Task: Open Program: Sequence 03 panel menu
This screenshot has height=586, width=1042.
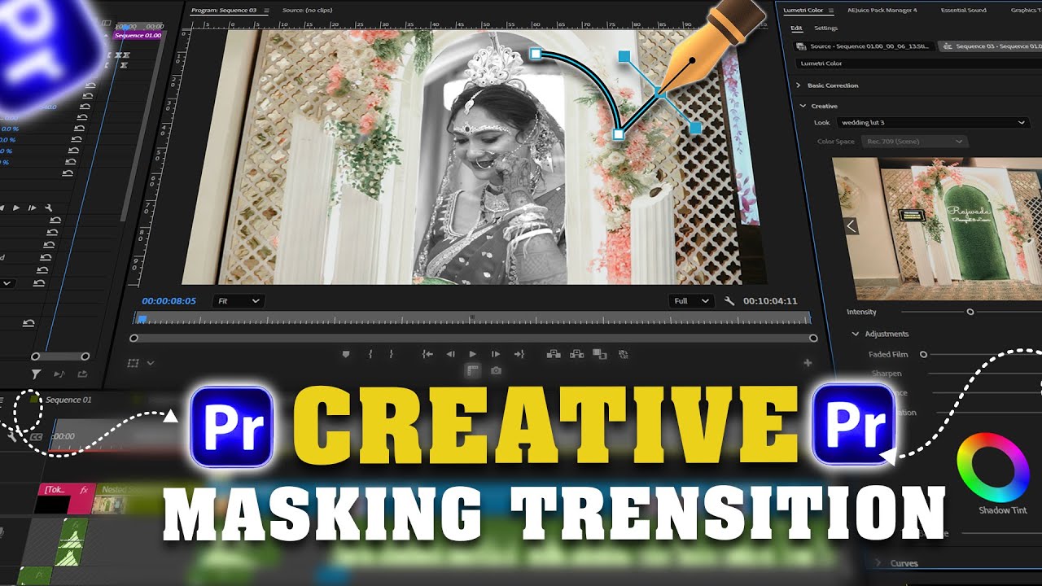Action: (265, 10)
